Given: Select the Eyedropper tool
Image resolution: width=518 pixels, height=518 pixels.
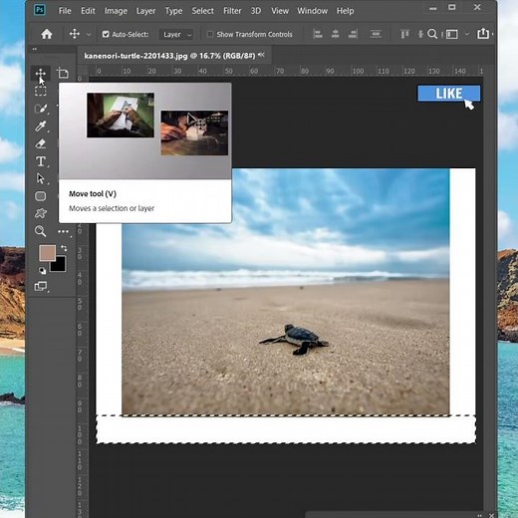Looking at the screenshot, I should tap(41, 127).
